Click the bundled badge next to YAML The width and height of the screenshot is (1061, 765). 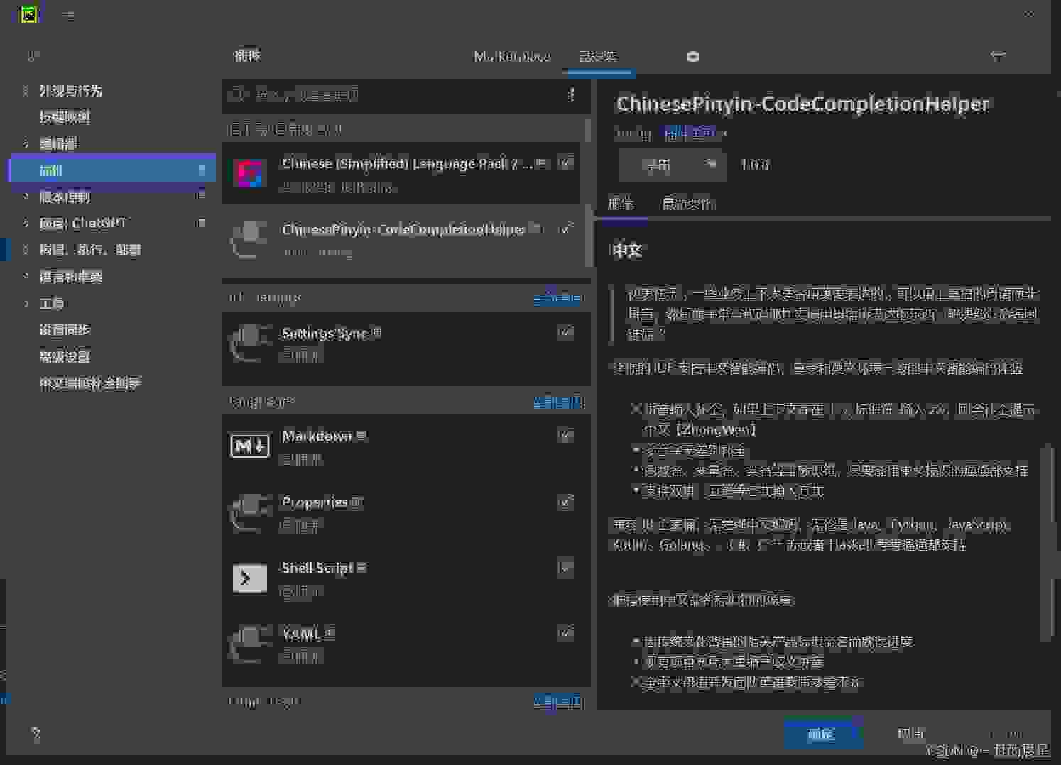click(330, 634)
